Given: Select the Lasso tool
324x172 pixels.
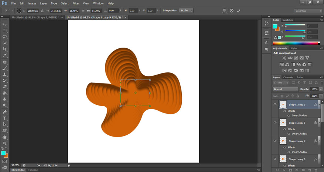Looking at the screenshot, I should (x=4, y=37).
